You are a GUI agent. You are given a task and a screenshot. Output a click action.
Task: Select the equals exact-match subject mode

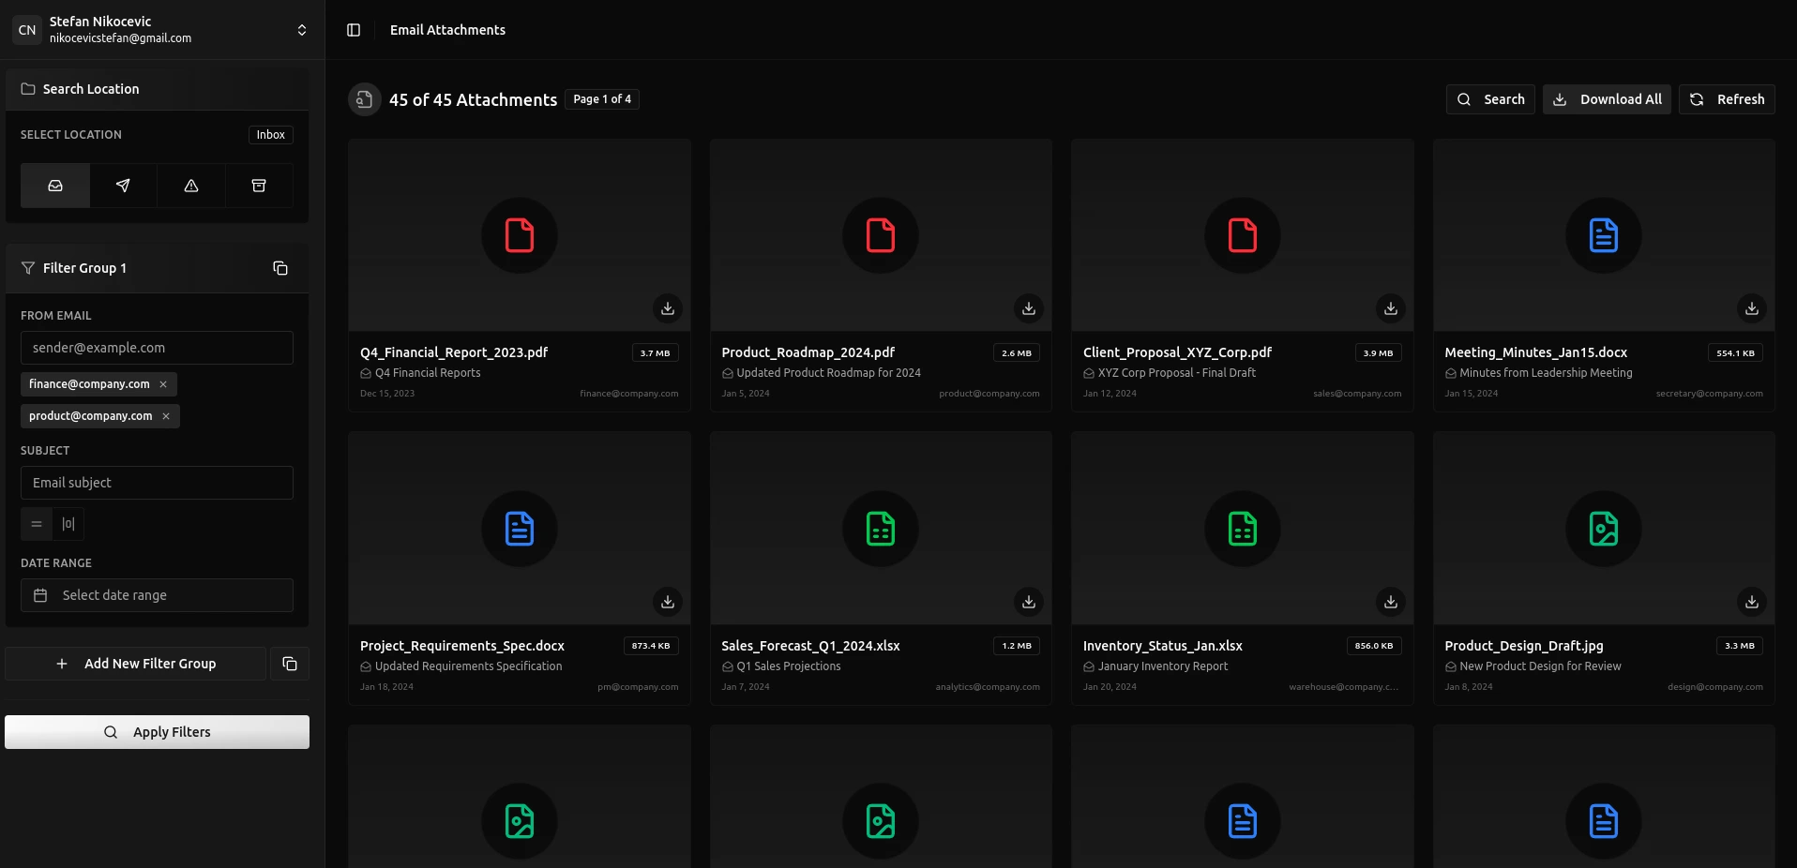(x=37, y=524)
